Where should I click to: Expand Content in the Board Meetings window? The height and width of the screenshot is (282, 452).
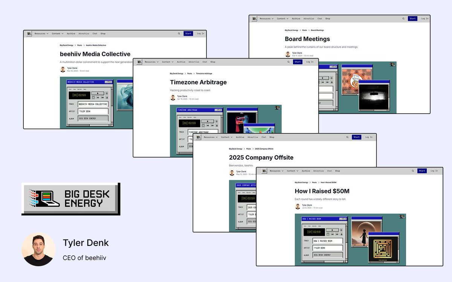[x=283, y=18]
